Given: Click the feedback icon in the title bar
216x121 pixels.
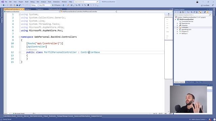Looking at the screenshot, I should (213, 5).
